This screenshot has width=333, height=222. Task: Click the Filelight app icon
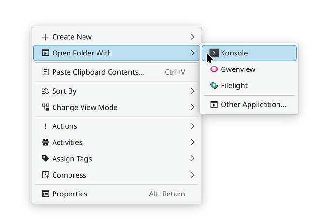pyautogui.click(x=214, y=86)
